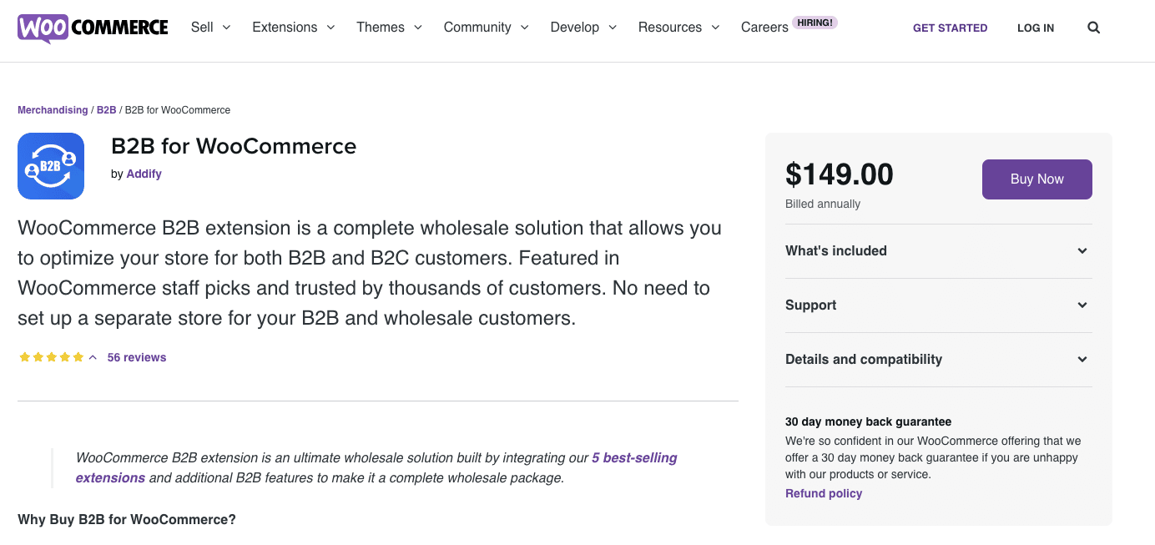Open Merchandising breadcrumb link
The width and height of the screenshot is (1155, 545).
pos(53,110)
